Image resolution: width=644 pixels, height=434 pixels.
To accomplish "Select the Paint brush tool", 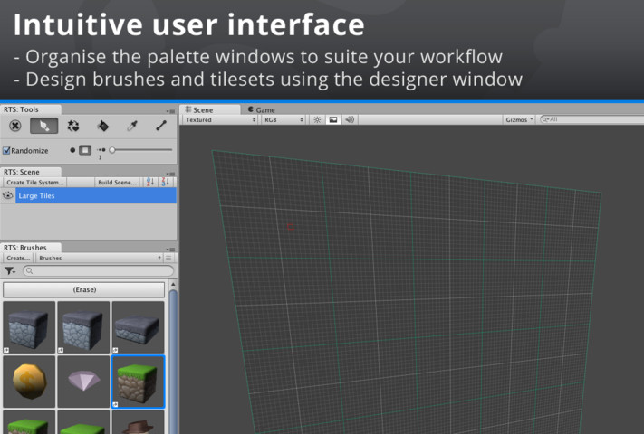I will [44, 126].
